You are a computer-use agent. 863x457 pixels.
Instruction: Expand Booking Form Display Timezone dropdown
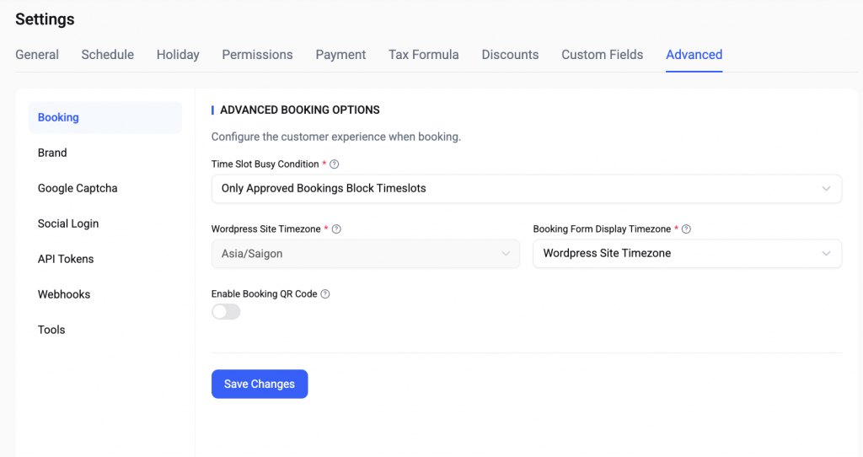tap(687, 254)
